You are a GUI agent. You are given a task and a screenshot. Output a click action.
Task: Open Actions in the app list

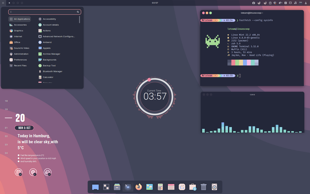pyautogui.click(x=44, y=31)
